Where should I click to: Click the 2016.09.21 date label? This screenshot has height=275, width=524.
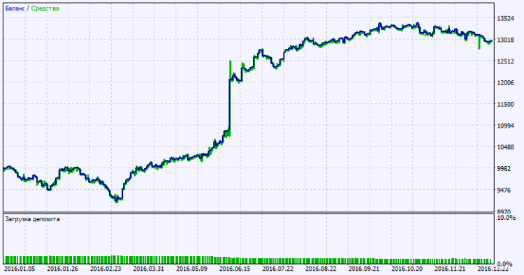(364, 269)
